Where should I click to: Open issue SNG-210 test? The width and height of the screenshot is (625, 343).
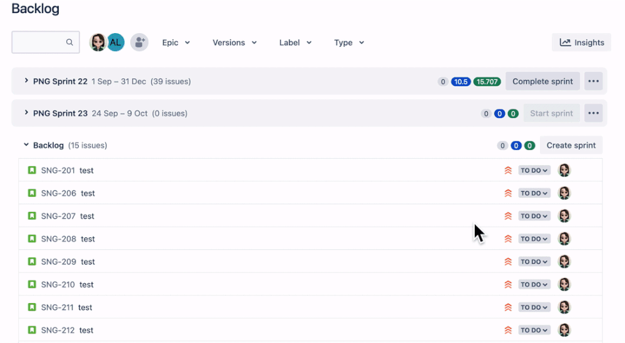tap(310, 284)
